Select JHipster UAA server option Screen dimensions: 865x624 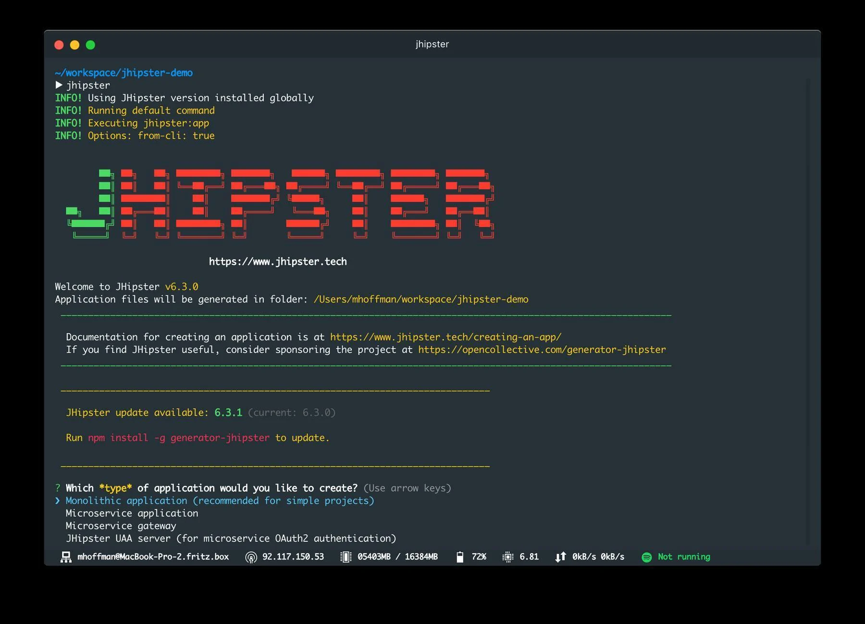231,538
